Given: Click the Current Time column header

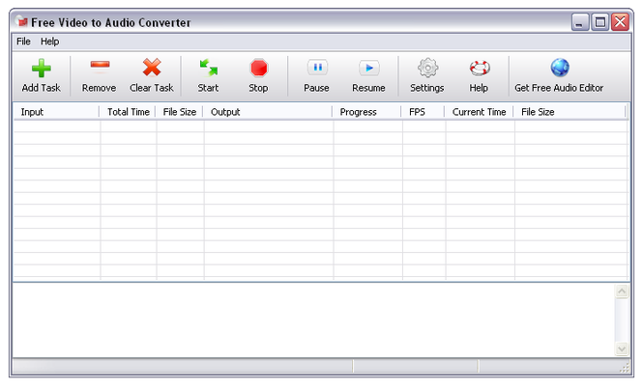Looking at the screenshot, I should (479, 112).
